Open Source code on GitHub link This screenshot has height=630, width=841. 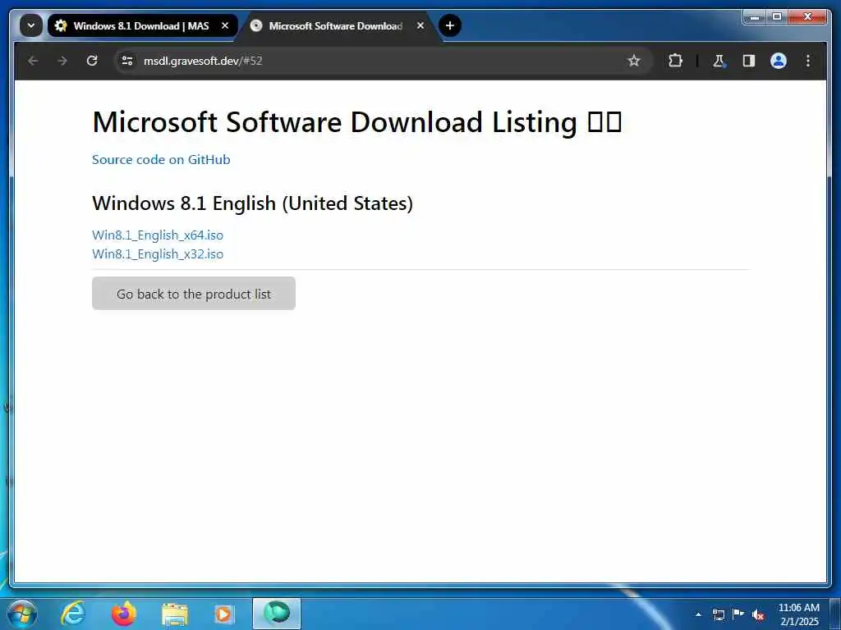[x=161, y=160]
